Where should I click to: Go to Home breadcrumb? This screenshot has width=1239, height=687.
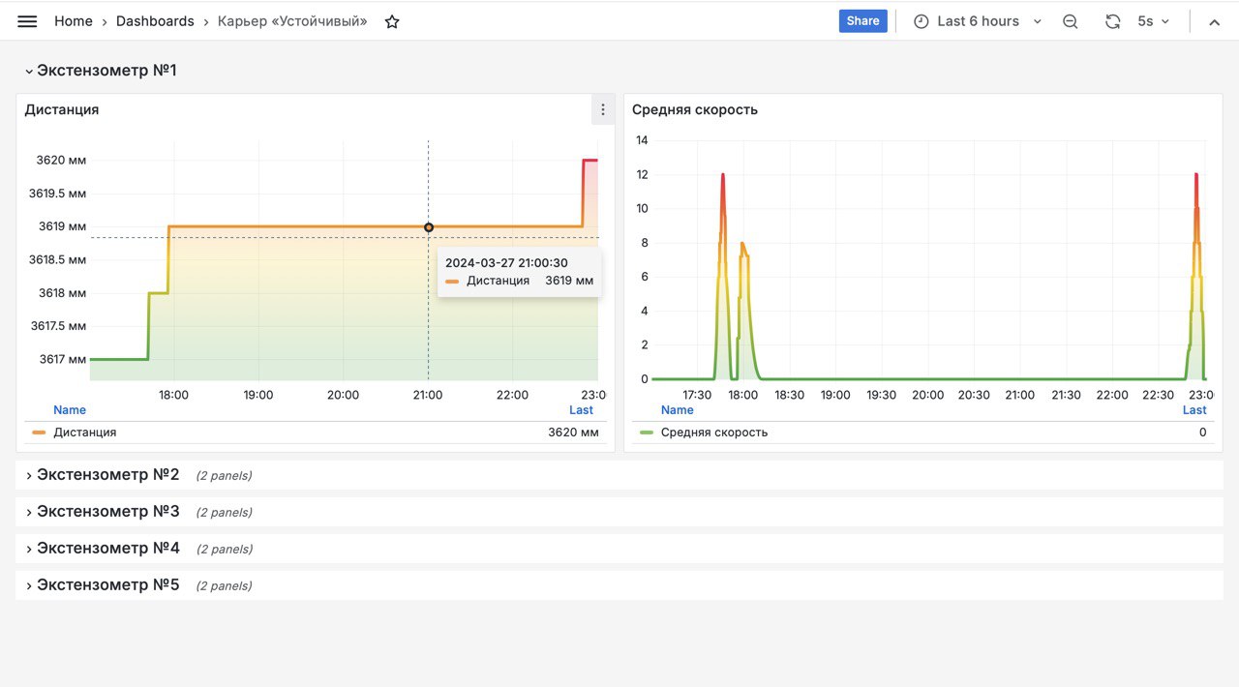[74, 21]
